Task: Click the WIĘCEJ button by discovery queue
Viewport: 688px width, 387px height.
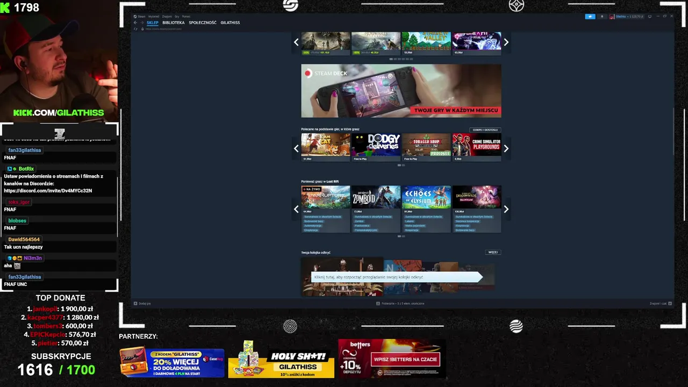Action: click(493, 252)
